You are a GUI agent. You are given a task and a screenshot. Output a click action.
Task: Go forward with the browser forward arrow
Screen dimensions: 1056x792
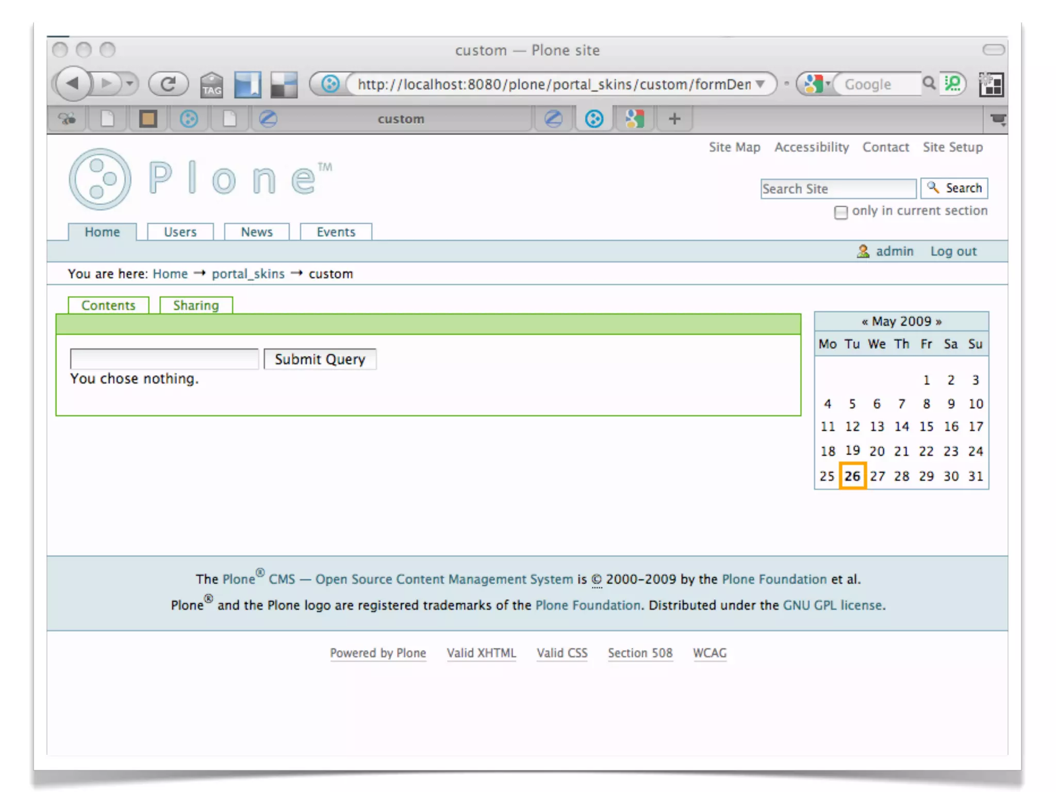pyautogui.click(x=106, y=83)
